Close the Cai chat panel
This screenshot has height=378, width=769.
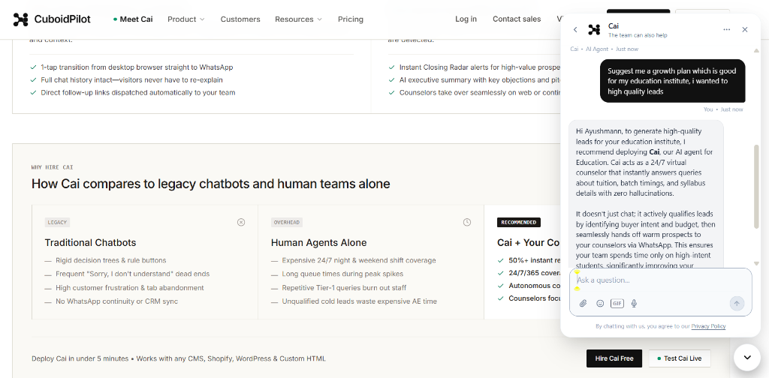click(x=745, y=30)
